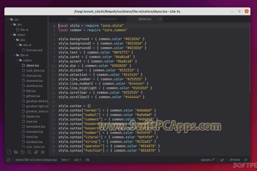The height and width of the screenshot is (171, 257).
Task: Open the command palette book icon
Action: [36, 152]
